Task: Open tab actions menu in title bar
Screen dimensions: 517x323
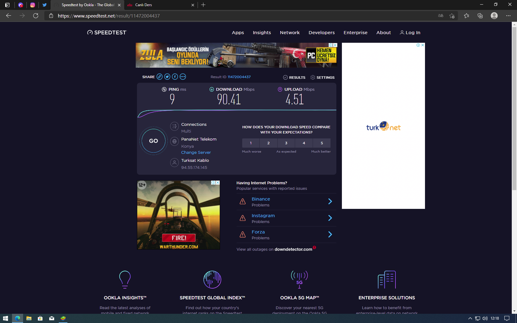Action: point(7,5)
